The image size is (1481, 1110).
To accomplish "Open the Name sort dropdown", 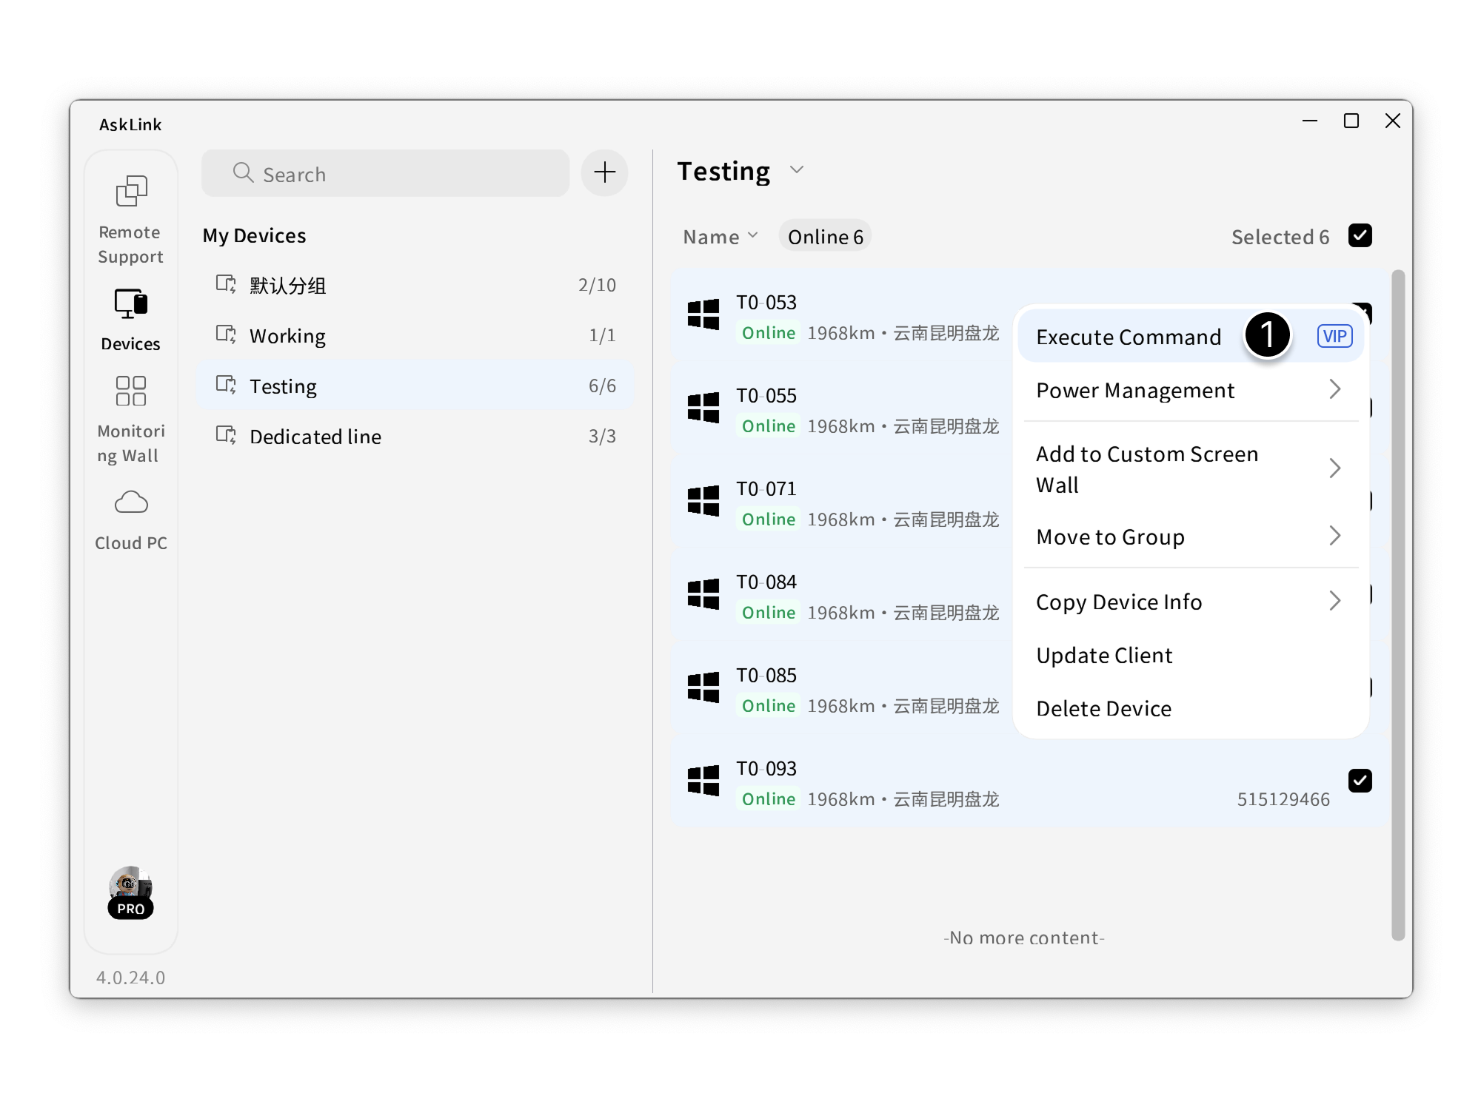I will (720, 237).
